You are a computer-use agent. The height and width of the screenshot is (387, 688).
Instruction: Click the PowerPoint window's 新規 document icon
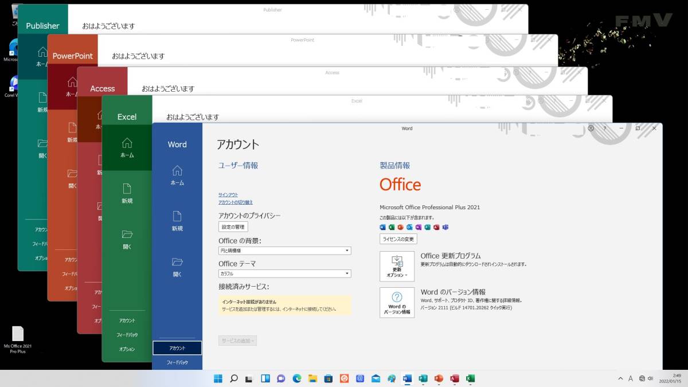pyautogui.click(x=72, y=127)
